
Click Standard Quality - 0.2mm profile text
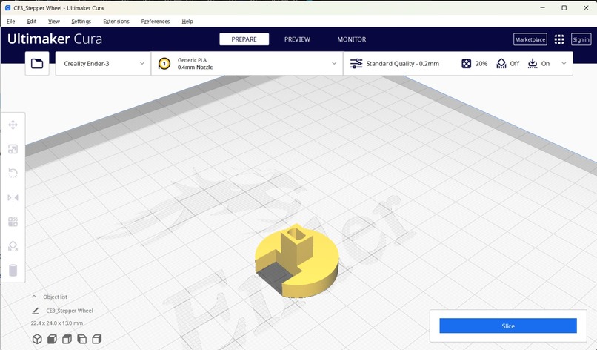(402, 64)
